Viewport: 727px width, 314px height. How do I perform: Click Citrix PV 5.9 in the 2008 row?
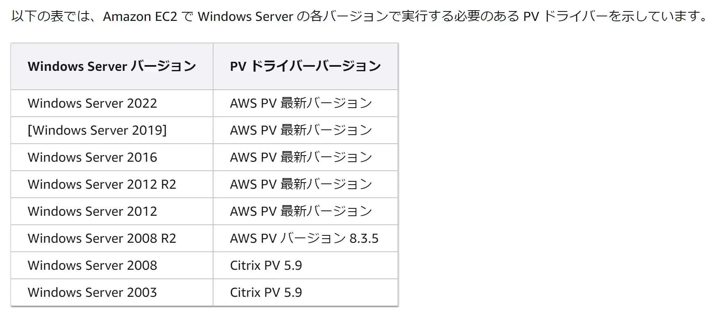(266, 265)
